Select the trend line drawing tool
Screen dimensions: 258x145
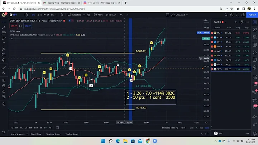[x=4, y=27]
